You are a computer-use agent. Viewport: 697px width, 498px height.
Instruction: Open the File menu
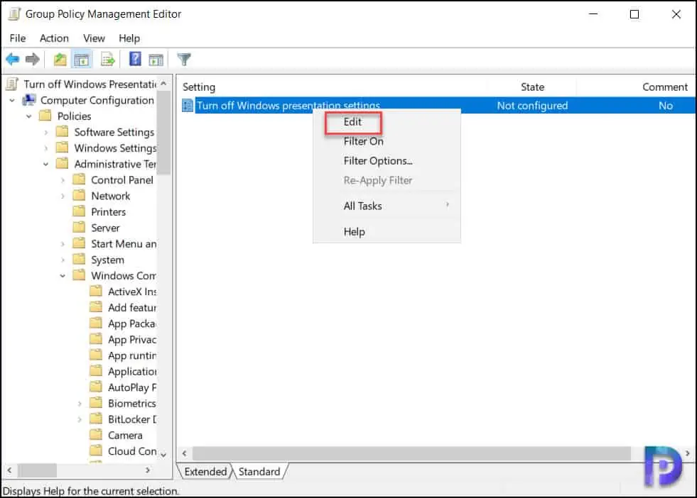tap(18, 38)
